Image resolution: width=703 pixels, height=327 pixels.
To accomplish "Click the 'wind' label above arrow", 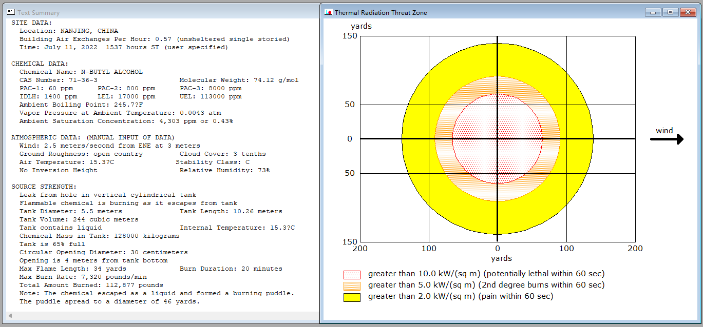I will [x=664, y=131].
